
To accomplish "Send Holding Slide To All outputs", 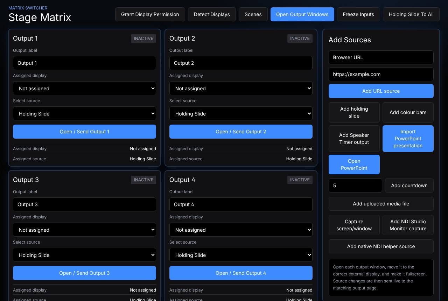I will point(411,14).
